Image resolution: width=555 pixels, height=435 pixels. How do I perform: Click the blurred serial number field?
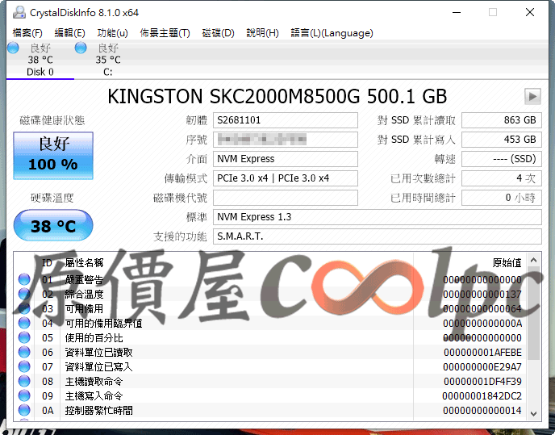coord(286,140)
